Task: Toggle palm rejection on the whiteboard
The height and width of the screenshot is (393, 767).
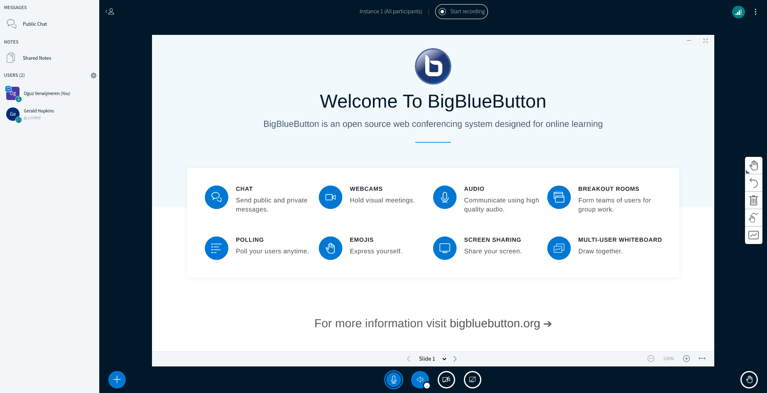Action: pos(754,217)
